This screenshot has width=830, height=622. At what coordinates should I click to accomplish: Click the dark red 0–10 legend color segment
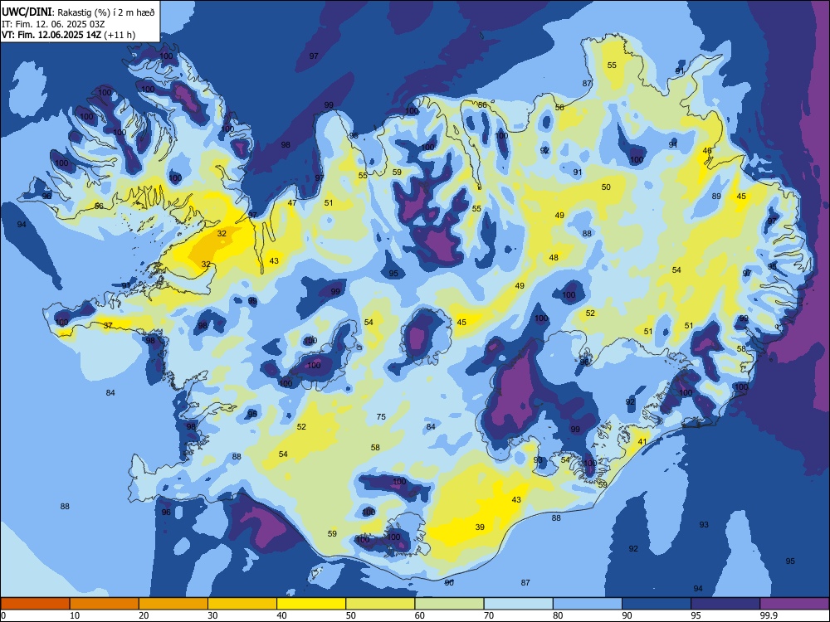coord(35,604)
